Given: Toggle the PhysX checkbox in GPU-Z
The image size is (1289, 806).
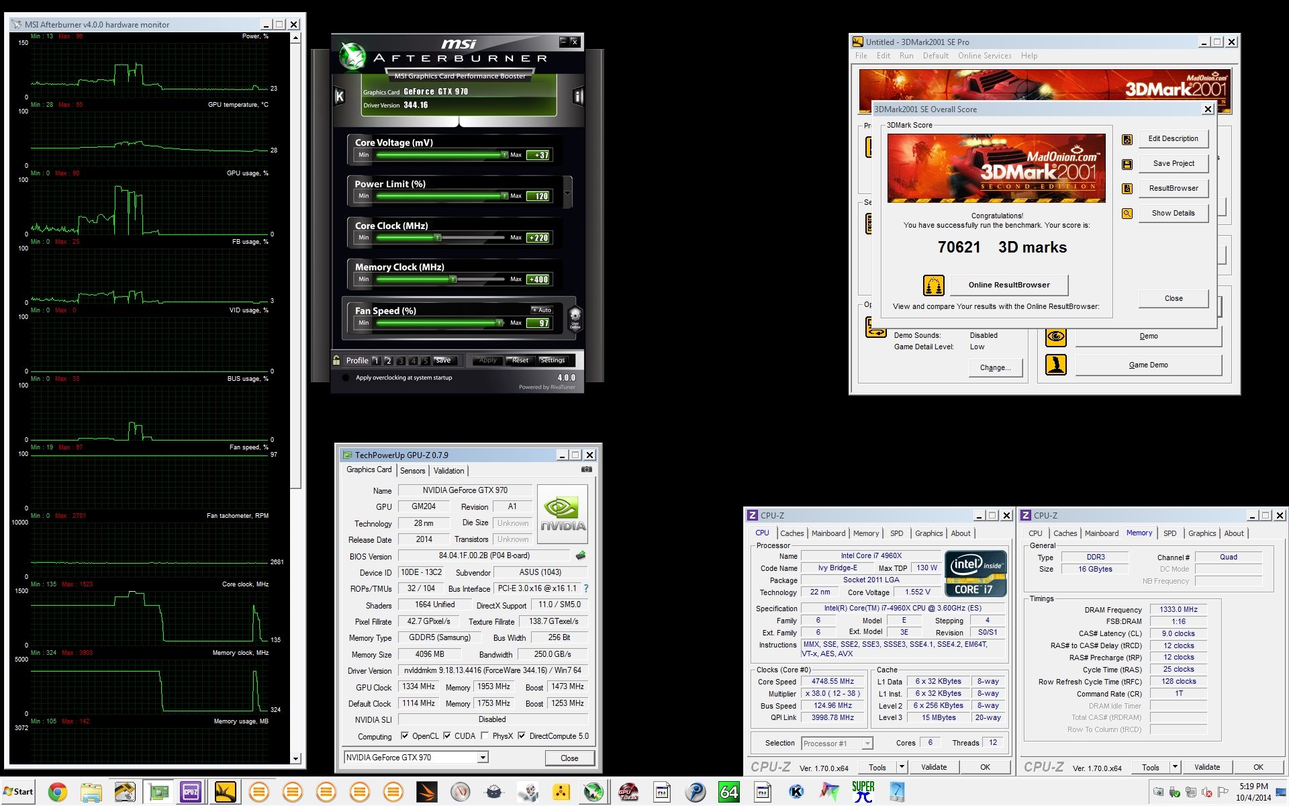Looking at the screenshot, I should (x=485, y=735).
